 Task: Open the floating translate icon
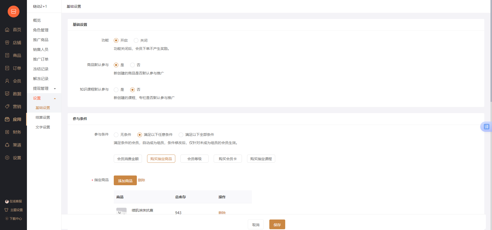[x=486, y=127]
